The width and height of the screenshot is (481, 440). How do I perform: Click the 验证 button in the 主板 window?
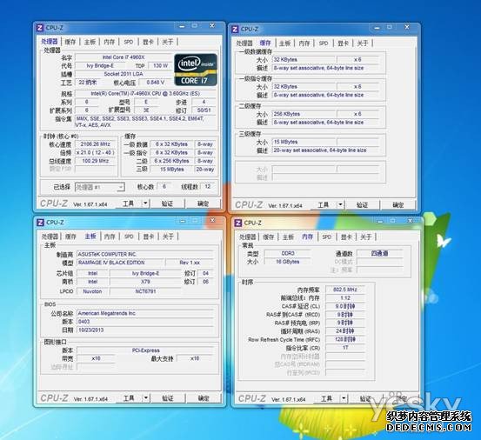coord(168,398)
